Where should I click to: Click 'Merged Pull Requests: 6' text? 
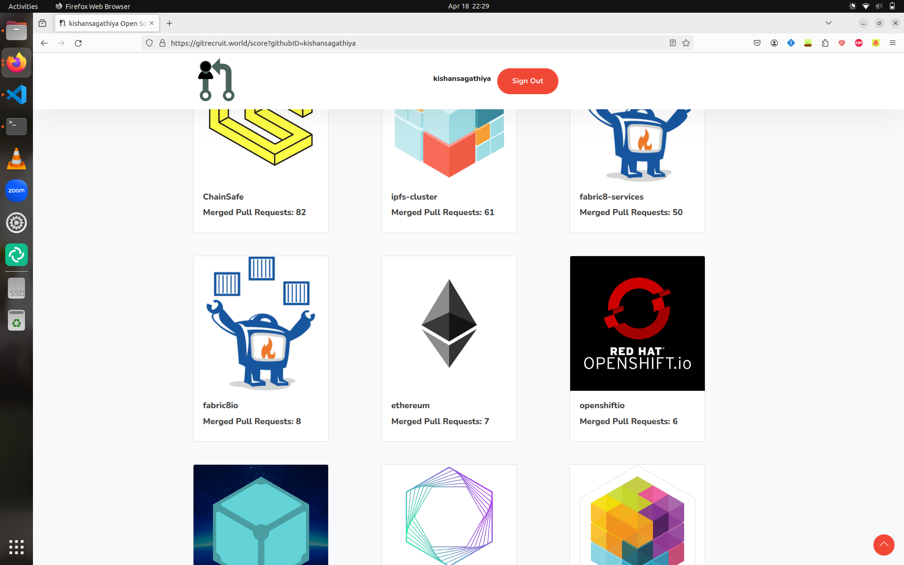[x=629, y=421]
